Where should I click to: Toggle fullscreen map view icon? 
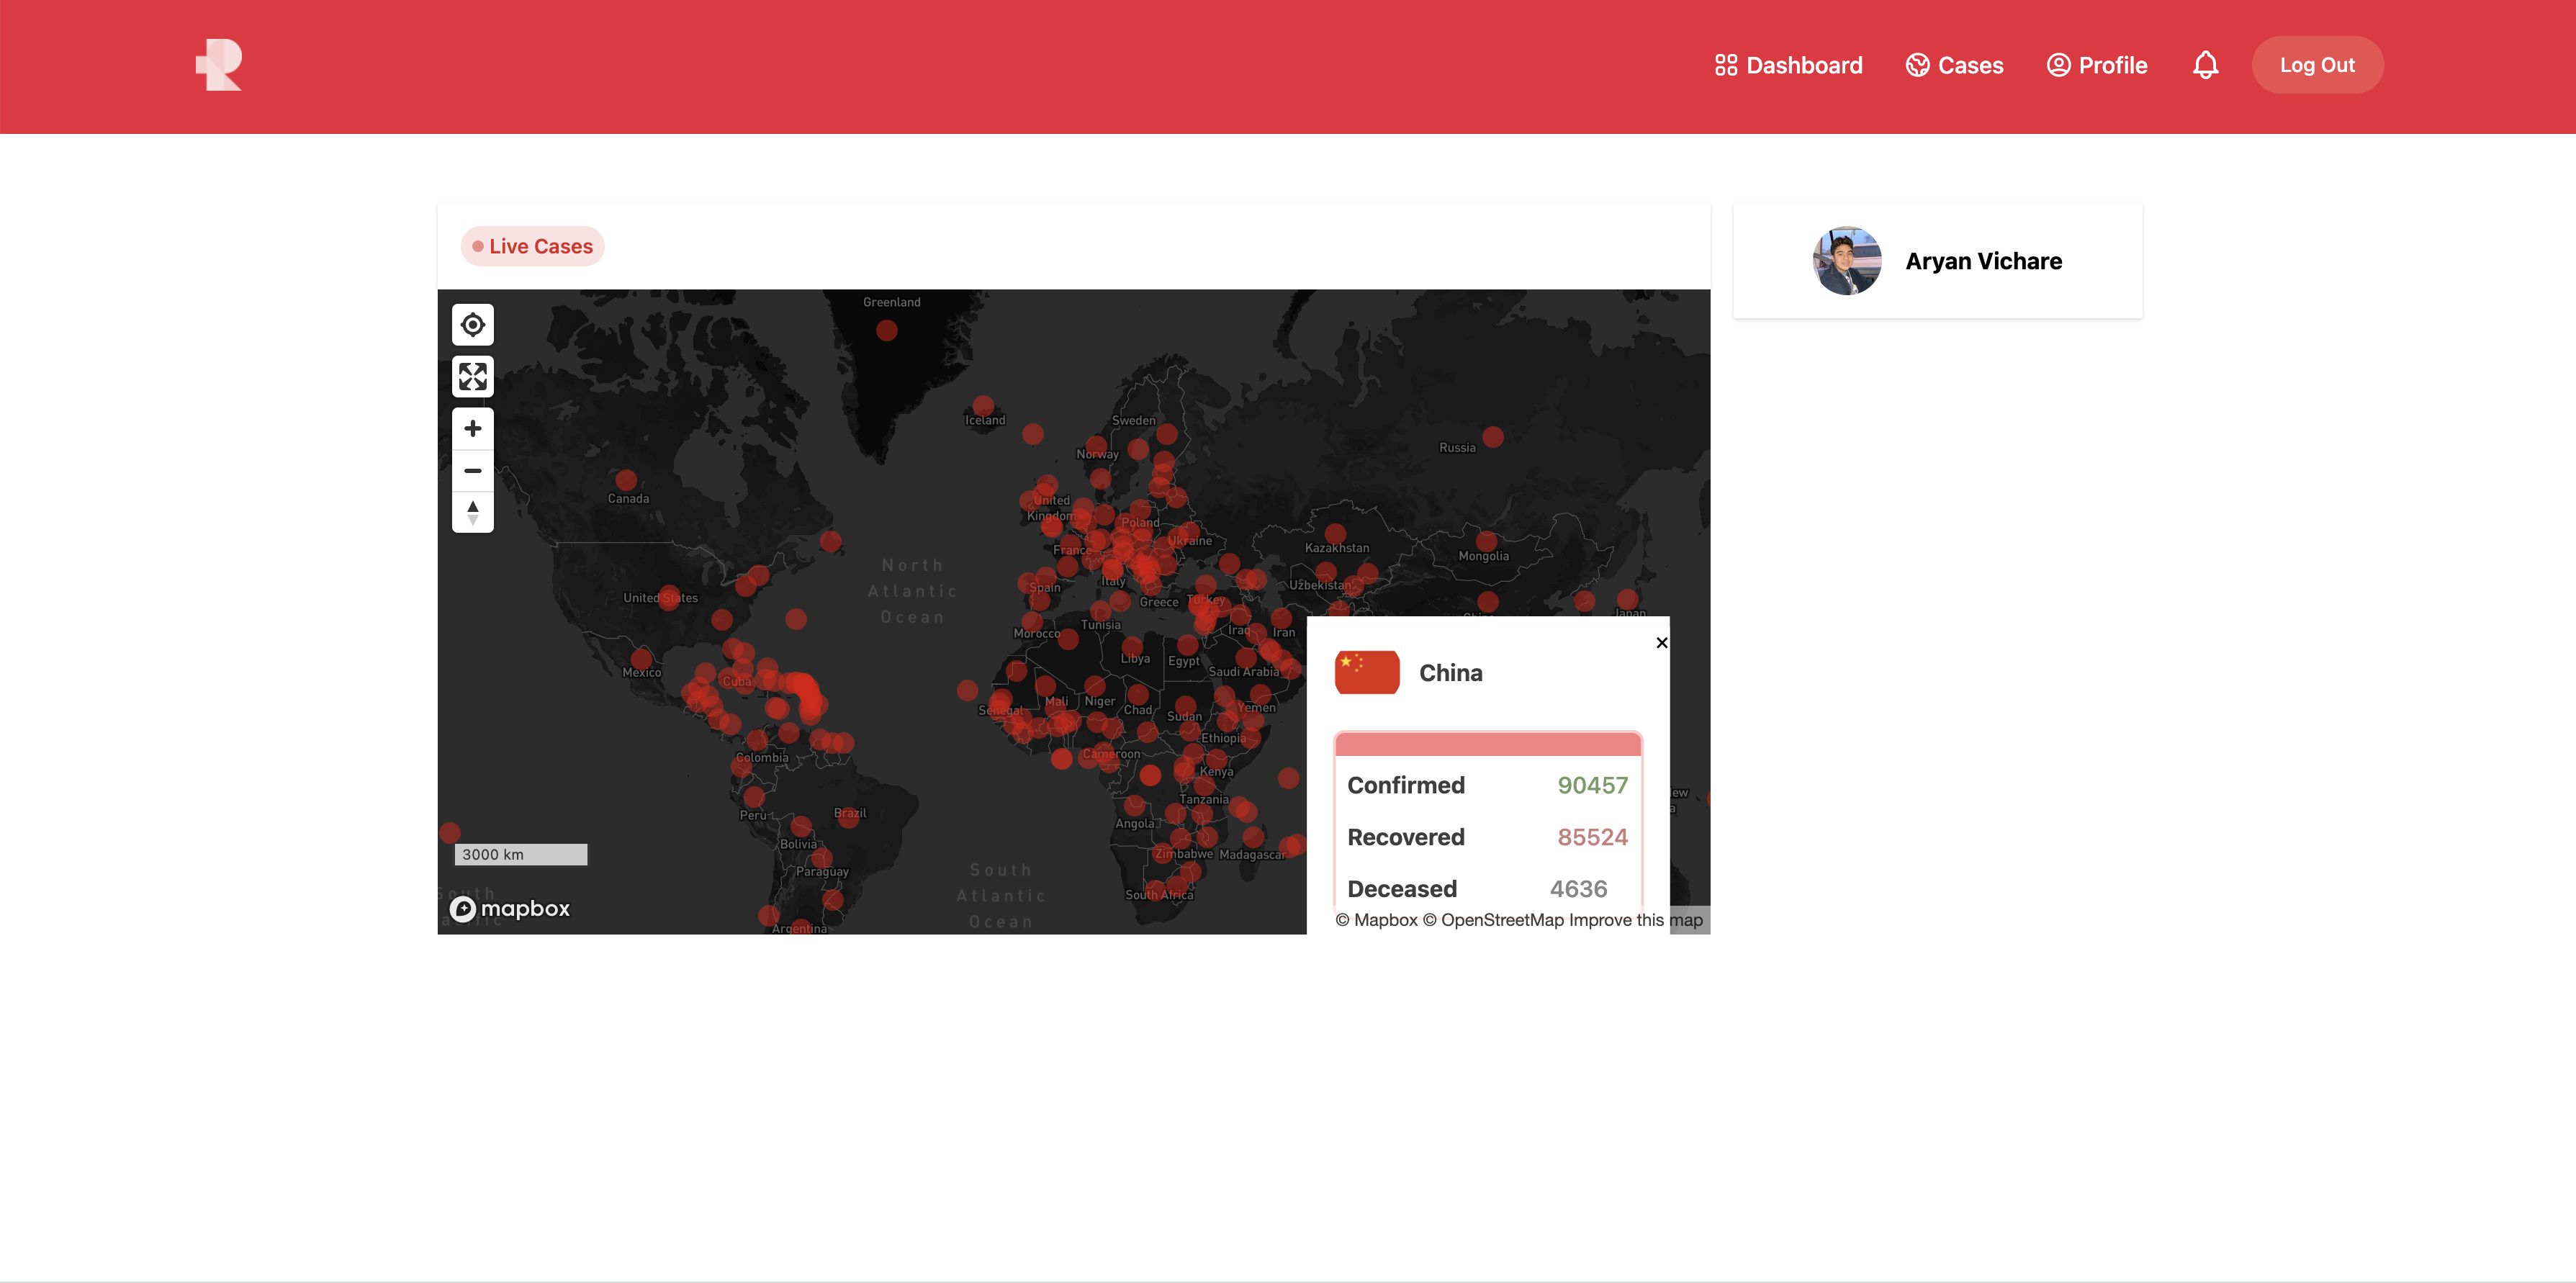point(472,377)
